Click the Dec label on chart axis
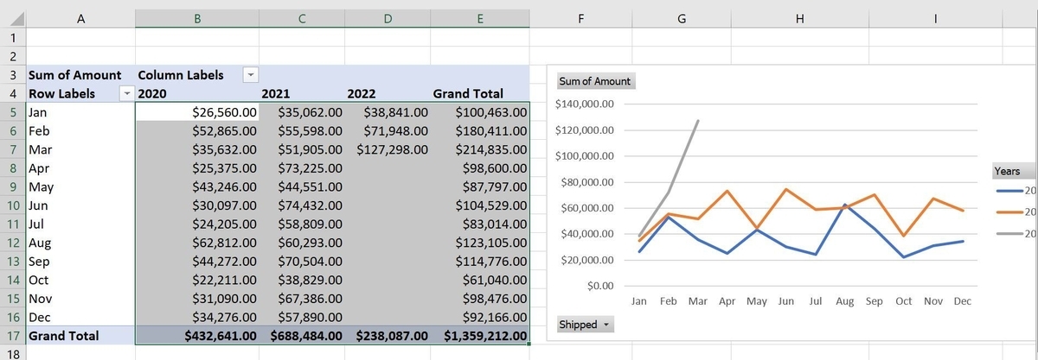 [x=962, y=301]
